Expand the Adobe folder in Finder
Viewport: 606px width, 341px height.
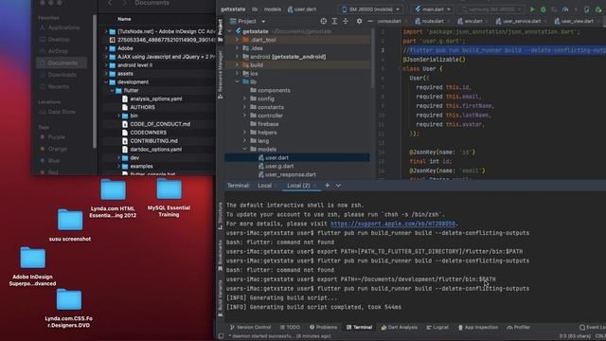[106, 48]
